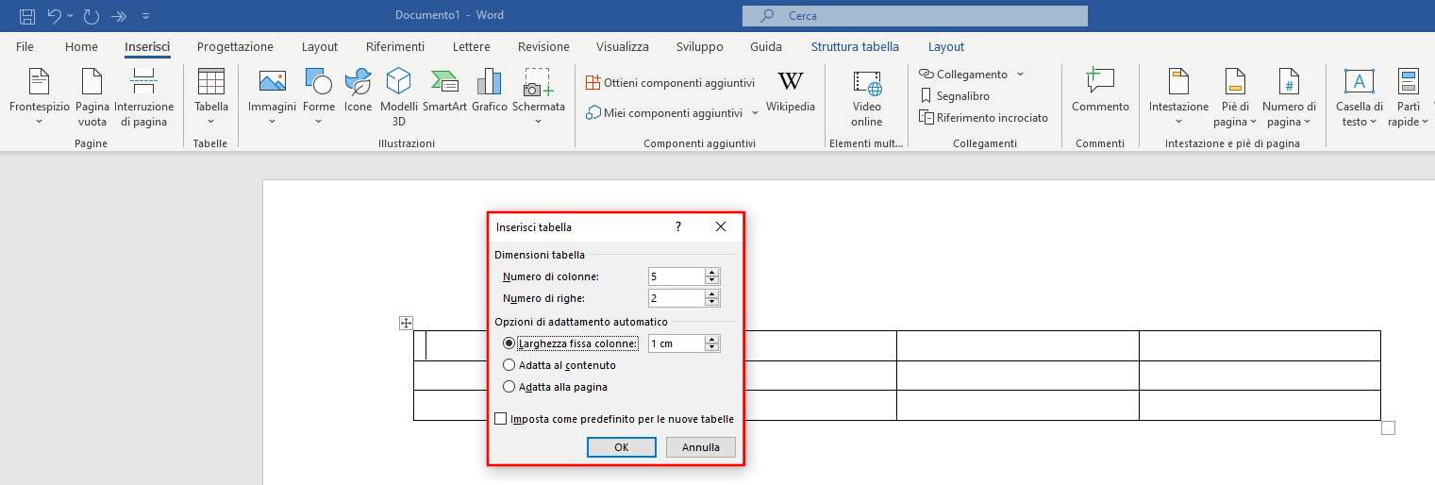Decrease fixed column width with down arrow
Image resolution: width=1435 pixels, height=485 pixels.
click(x=712, y=348)
